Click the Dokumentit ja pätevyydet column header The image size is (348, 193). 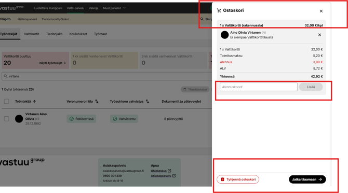click(181, 102)
